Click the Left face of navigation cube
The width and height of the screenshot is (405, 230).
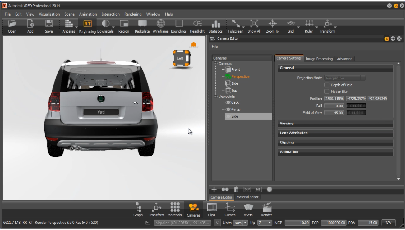(180, 58)
